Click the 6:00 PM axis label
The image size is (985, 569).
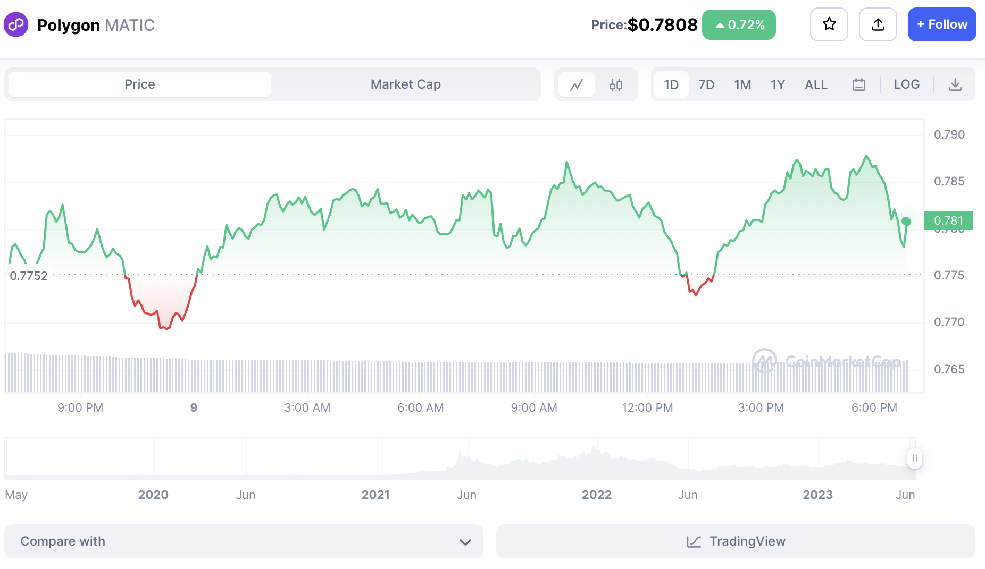(x=874, y=407)
